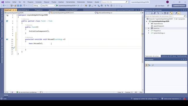Click the ADMINISTRADOR button
The height and width of the screenshot is (106, 188).
point(179,6)
